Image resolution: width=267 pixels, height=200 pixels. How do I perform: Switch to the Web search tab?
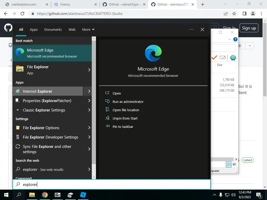72,30
